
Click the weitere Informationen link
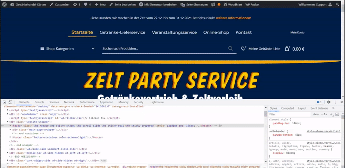click(x=234, y=18)
